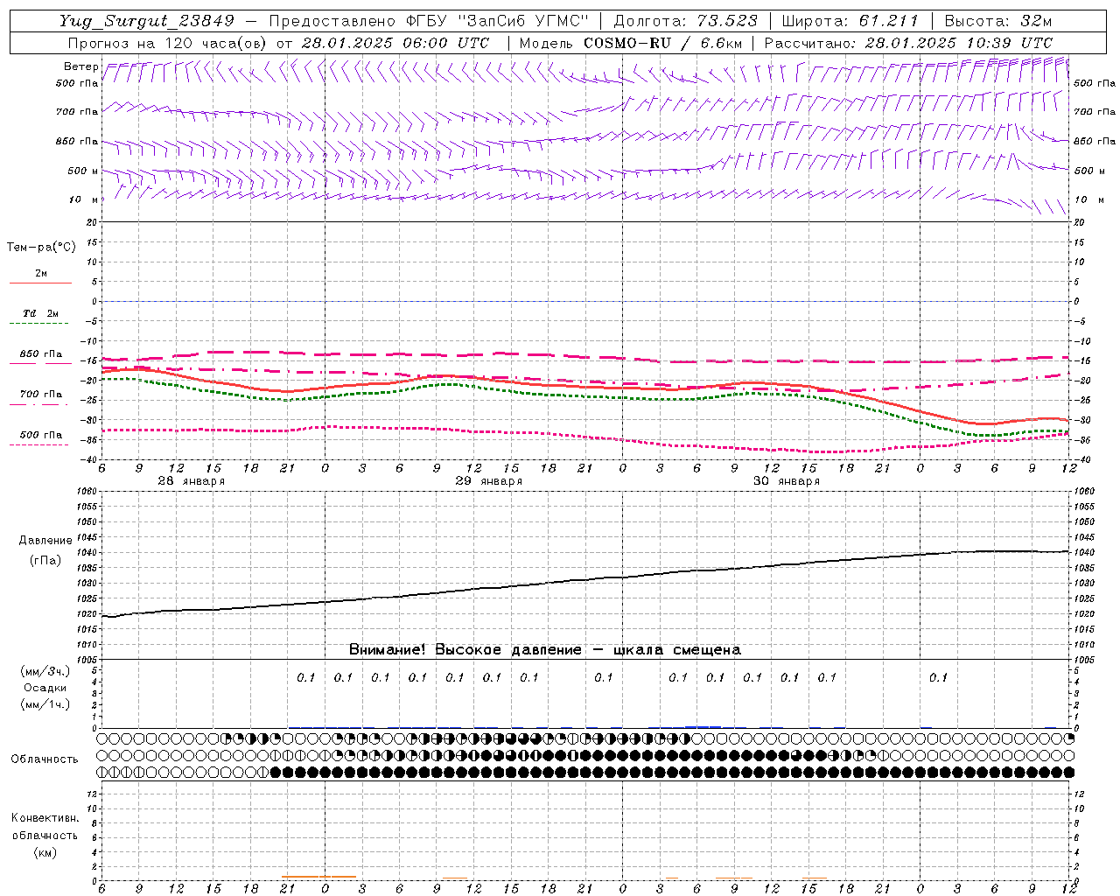This screenshot has width=1120, height=896.
Task: Click the blue precipitation bar on 30 января
Action: click(703, 726)
